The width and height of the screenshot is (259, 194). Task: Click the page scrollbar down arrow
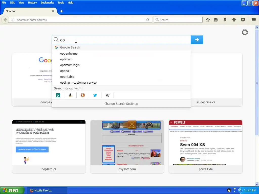[x=257, y=184]
